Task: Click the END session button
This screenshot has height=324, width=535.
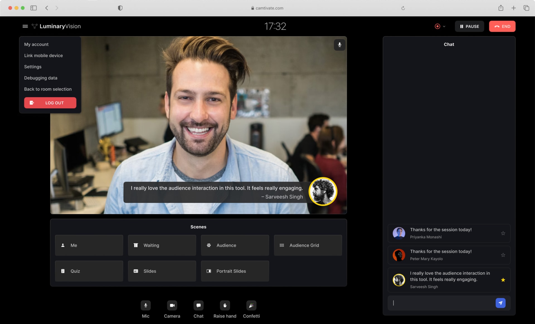Action: click(x=502, y=26)
